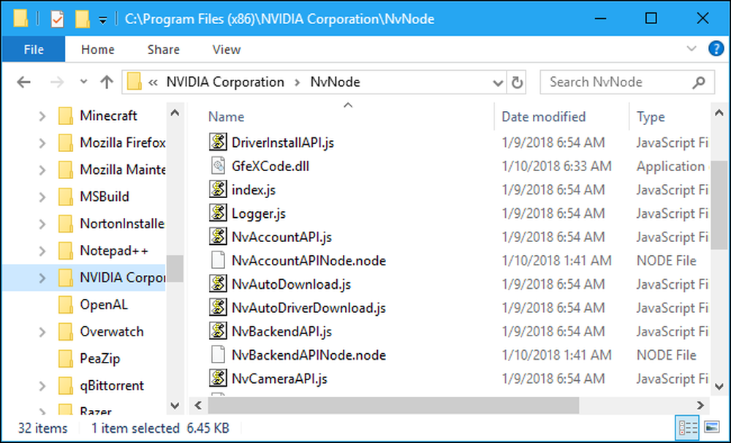Open the File menu
Screen dimensions: 731x443
pos(34,50)
